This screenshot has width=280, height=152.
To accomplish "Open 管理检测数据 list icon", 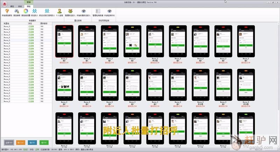I will click(x=98, y=12).
